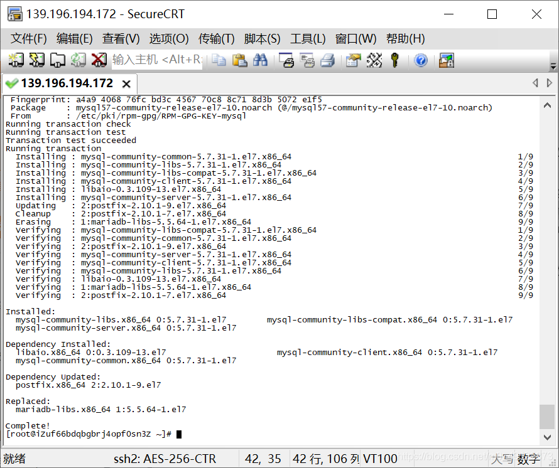Click Installing mysql-community-common 1/9 line
The height and width of the screenshot is (468, 559).
pyautogui.click(x=274, y=157)
